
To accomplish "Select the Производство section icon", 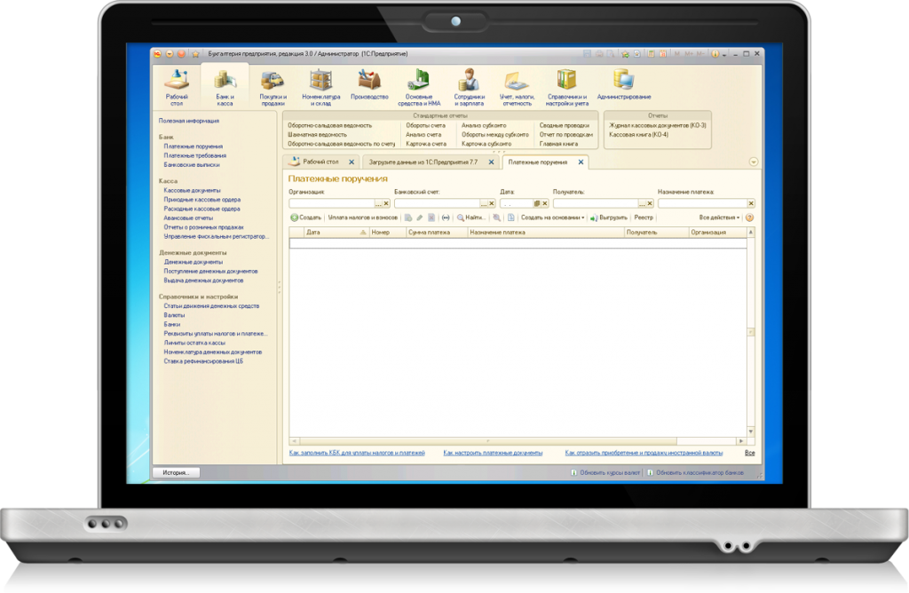I will click(x=369, y=84).
